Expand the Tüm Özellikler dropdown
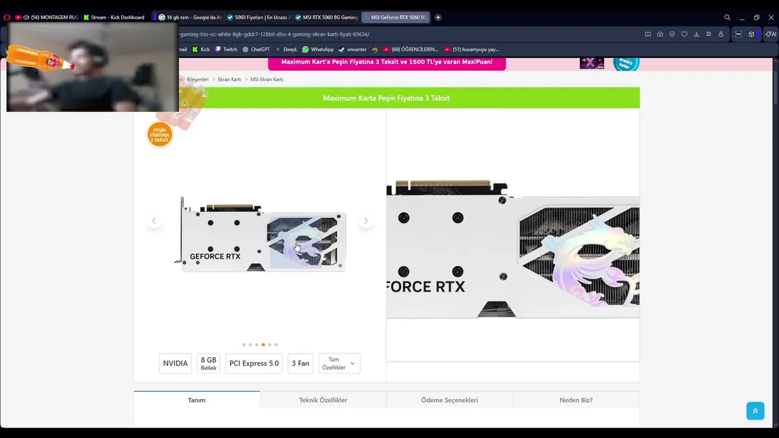Viewport: 779px width, 438px height. coord(340,363)
